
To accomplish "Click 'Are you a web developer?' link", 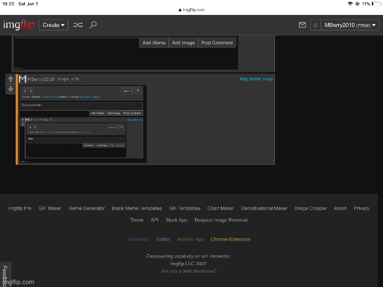I will [x=189, y=271].
